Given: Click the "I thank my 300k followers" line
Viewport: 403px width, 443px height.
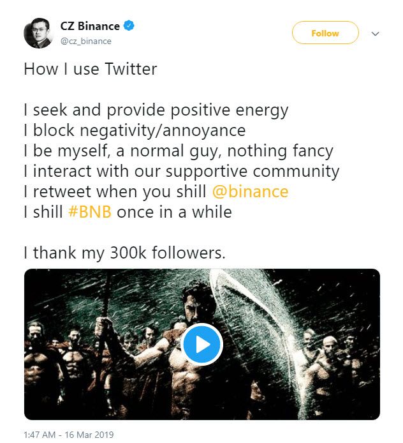Looking at the screenshot, I should (x=124, y=253).
